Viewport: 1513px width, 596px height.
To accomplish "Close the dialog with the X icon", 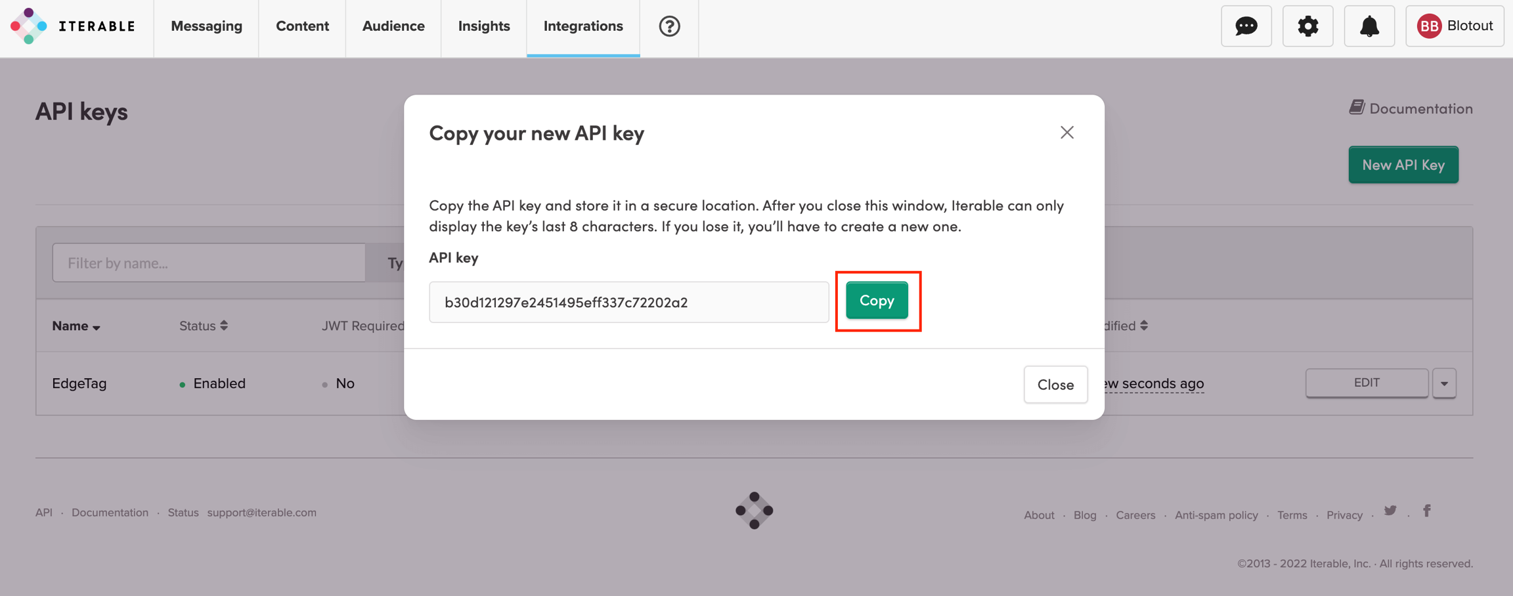I will [1066, 133].
